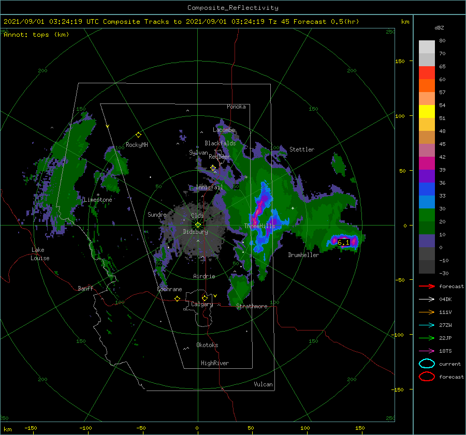
Task: Click the ThreeHills label
Action: (260, 226)
